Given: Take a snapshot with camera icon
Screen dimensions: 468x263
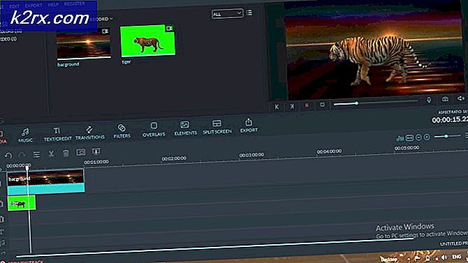Looking at the screenshot, I should [445, 99].
